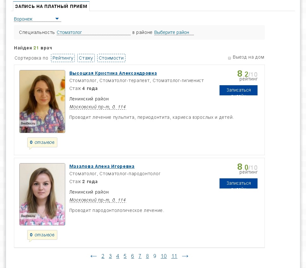Open profile of Высоцкая Кристина Александровна

(113, 73)
